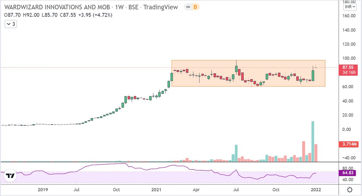The height and width of the screenshot is (196, 362).
Task: Toggle the grey pill switch beside D
Action: pos(188,7)
